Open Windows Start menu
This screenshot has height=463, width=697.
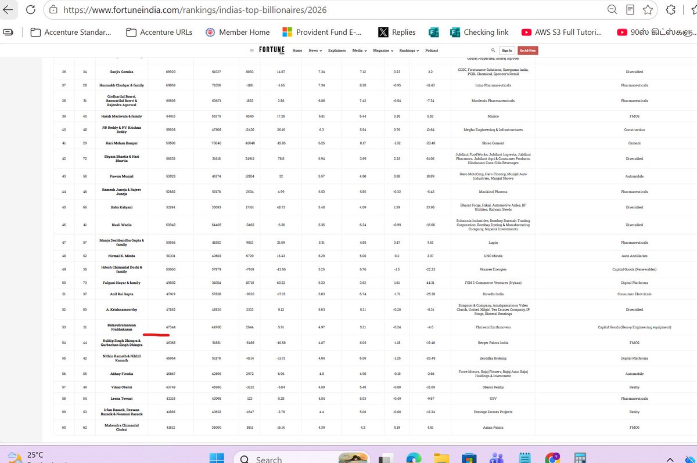(217, 459)
